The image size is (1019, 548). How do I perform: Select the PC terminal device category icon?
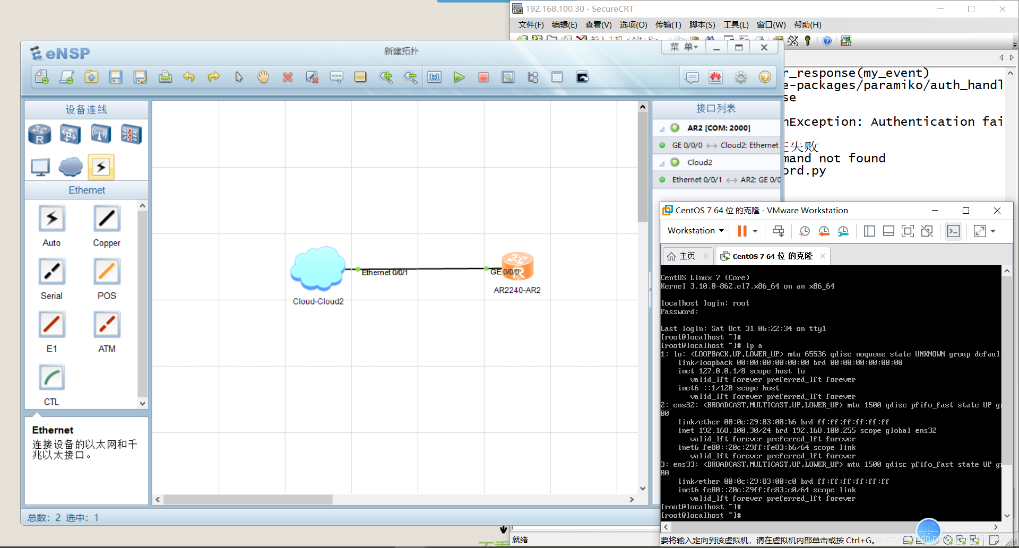click(40, 167)
